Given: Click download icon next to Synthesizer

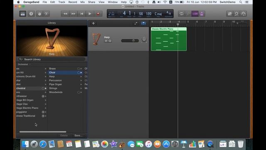Looking at the screenshot, I should point(43,96).
